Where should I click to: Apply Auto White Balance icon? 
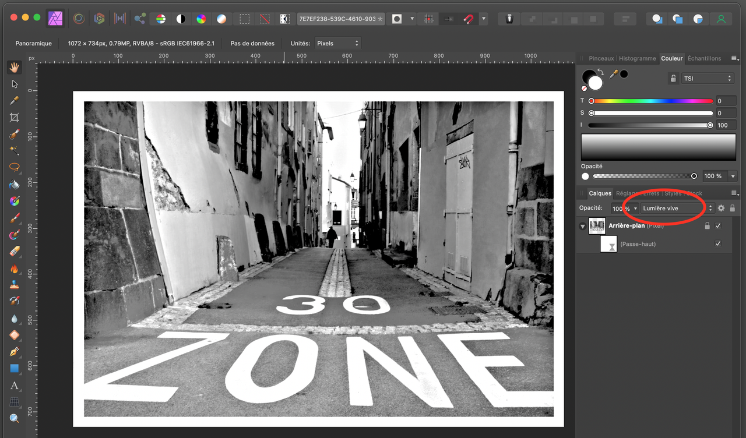click(221, 19)
